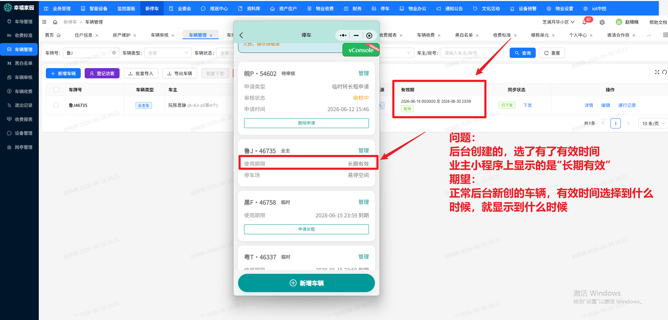Open the 芝澜月华小区 community selector
This screenshot has height=320, width=668.
[558, 22]
